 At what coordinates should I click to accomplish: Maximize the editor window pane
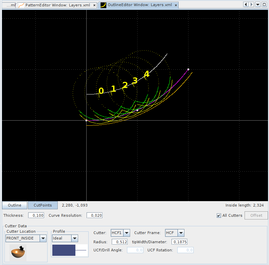point(264,5)
